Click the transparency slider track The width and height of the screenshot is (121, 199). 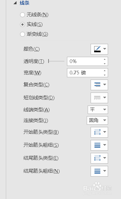[56, 61]
